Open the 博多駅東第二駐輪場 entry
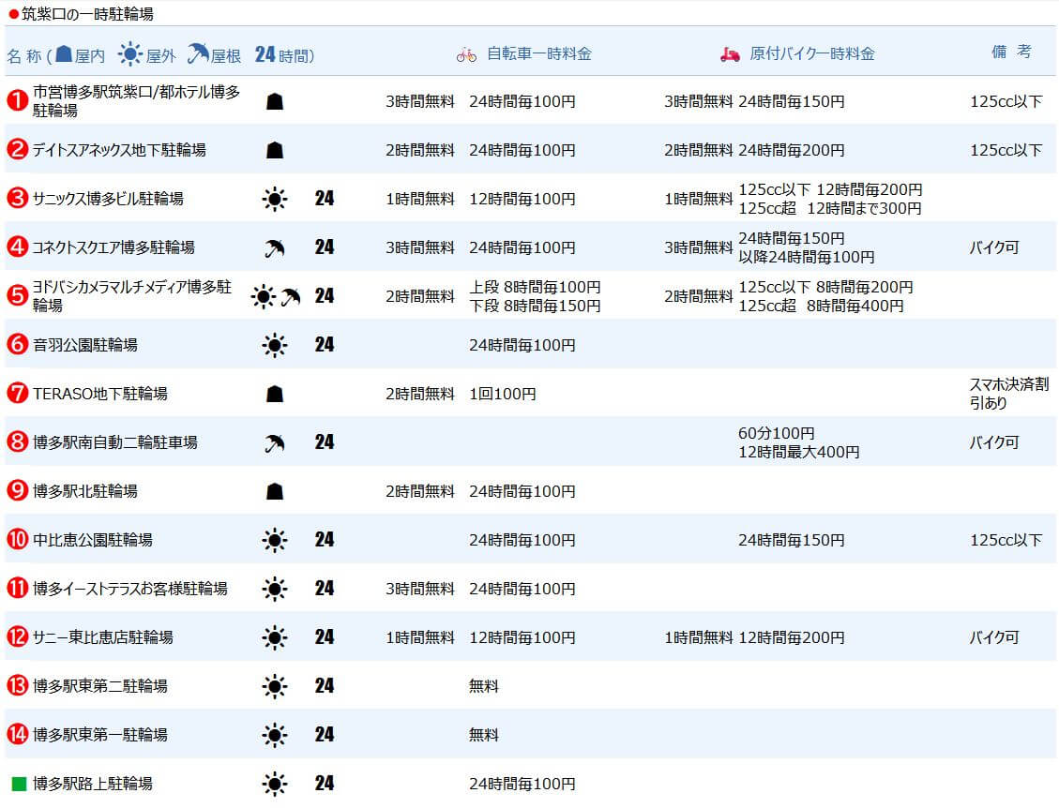The height and width of the screenshot is (808, 1059). 100,686
